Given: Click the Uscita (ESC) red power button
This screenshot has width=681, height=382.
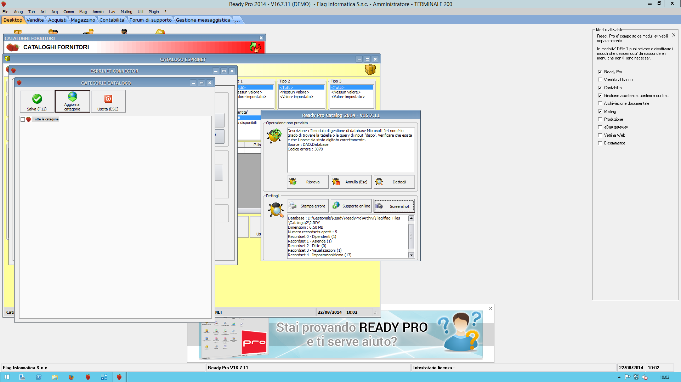Looking at the screenshot, I should (108, 102).
